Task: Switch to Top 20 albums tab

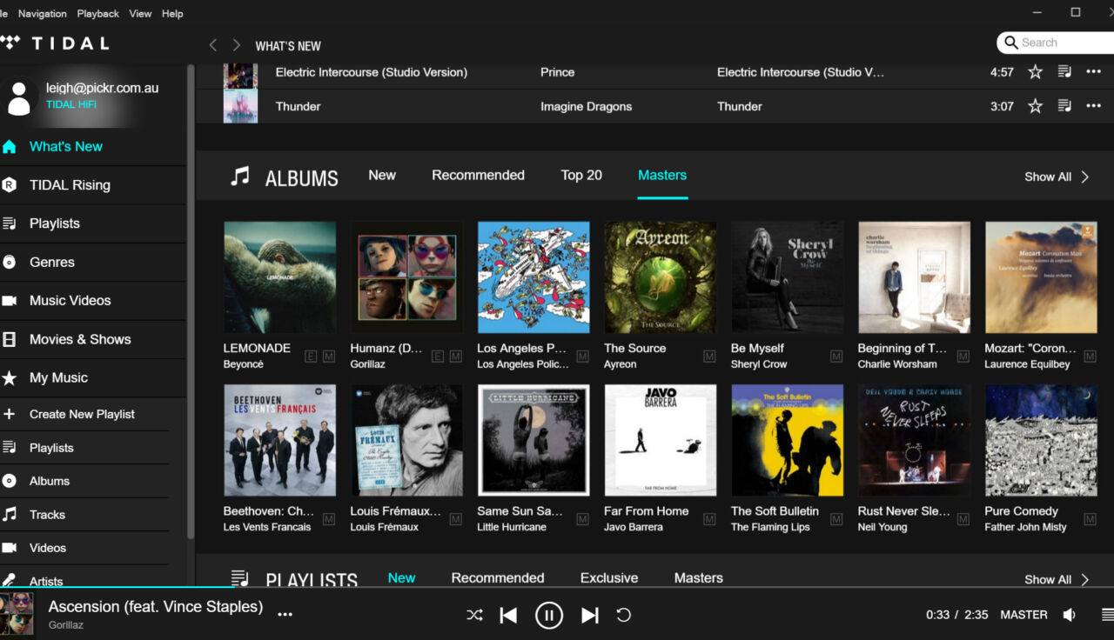Action: coord(581,176)
